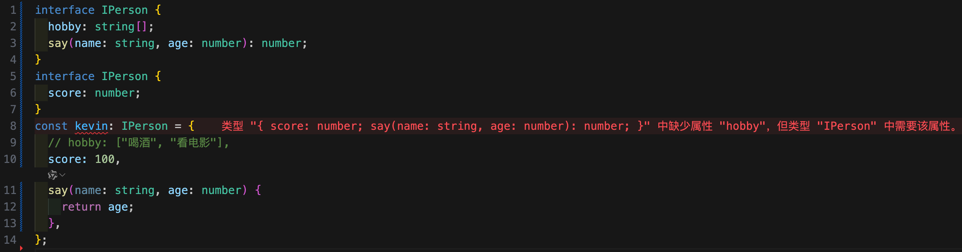Click the value 100 on line 10
Image resolution: width=962 pixels, height=252 pixels.
[105, 159]
